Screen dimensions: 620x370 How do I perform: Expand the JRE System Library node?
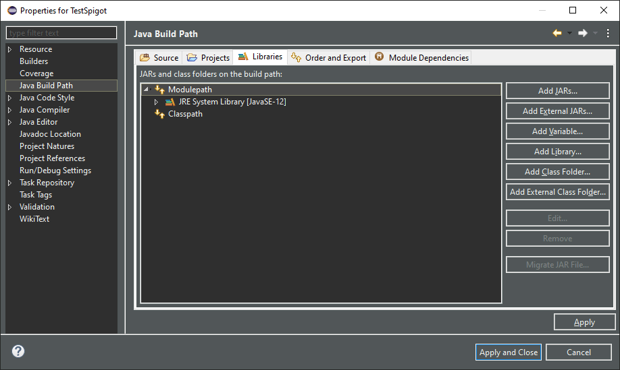(x=156, y=102)
